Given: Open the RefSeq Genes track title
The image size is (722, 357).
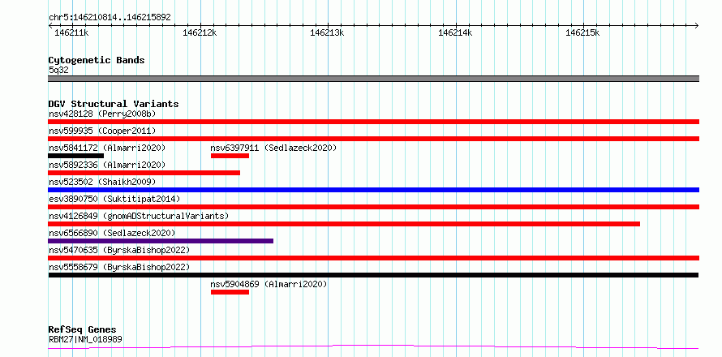Looking at the screenshot, I should pyautogui.click(x=83, y=330).
